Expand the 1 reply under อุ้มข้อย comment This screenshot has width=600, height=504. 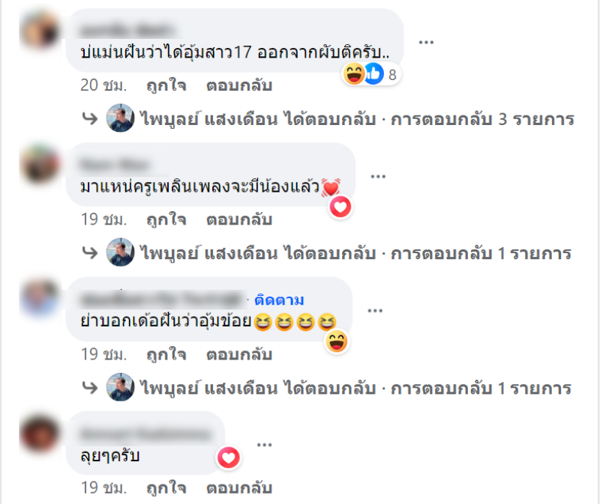point(327,388)
